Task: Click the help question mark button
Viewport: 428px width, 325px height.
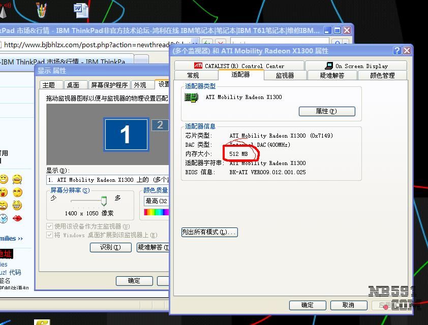Action: point(397,51)
